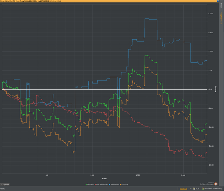Switch to the Graphed Hands side tab
This screenshot has height=191, width=224.
pos(221,18)
